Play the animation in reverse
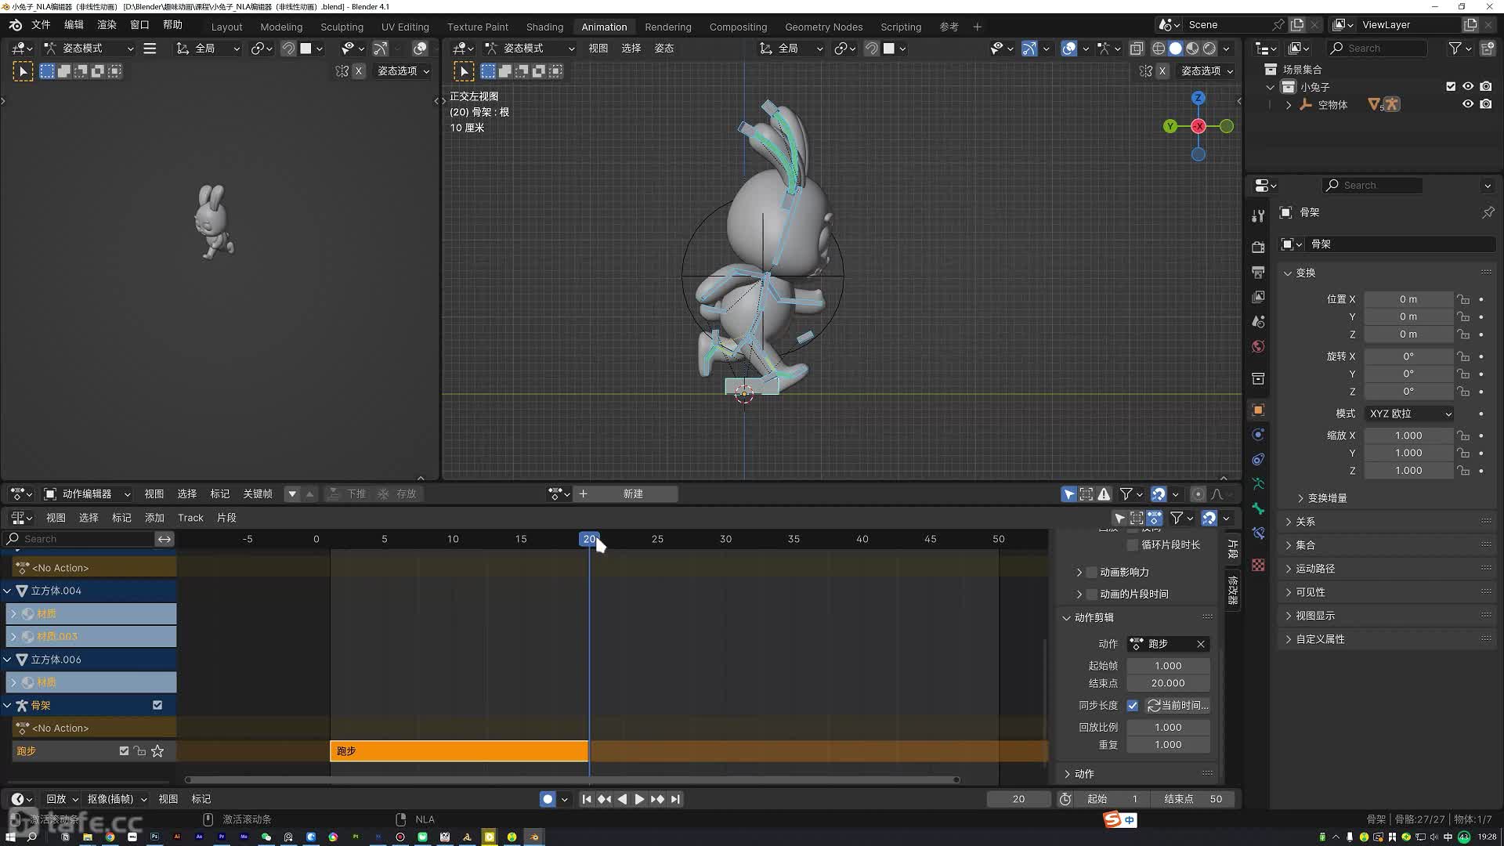 622,799
